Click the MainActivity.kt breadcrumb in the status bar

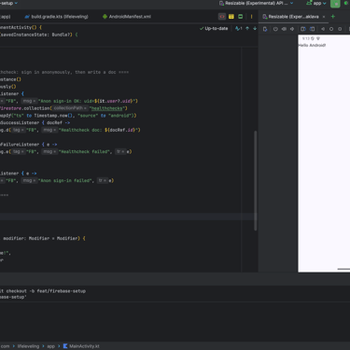click(x=81, y=346)
